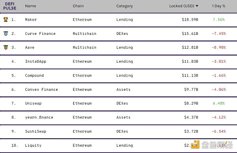
Task: Open the Compound listing
Action: pos(34,76)
